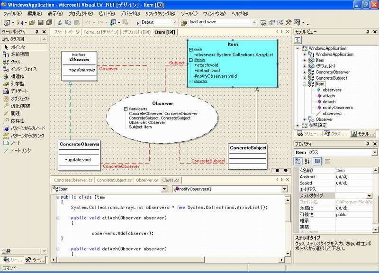The image size is (379, 273).
Task: Click the Open File toolbar icon
Action: pos(32,22)
